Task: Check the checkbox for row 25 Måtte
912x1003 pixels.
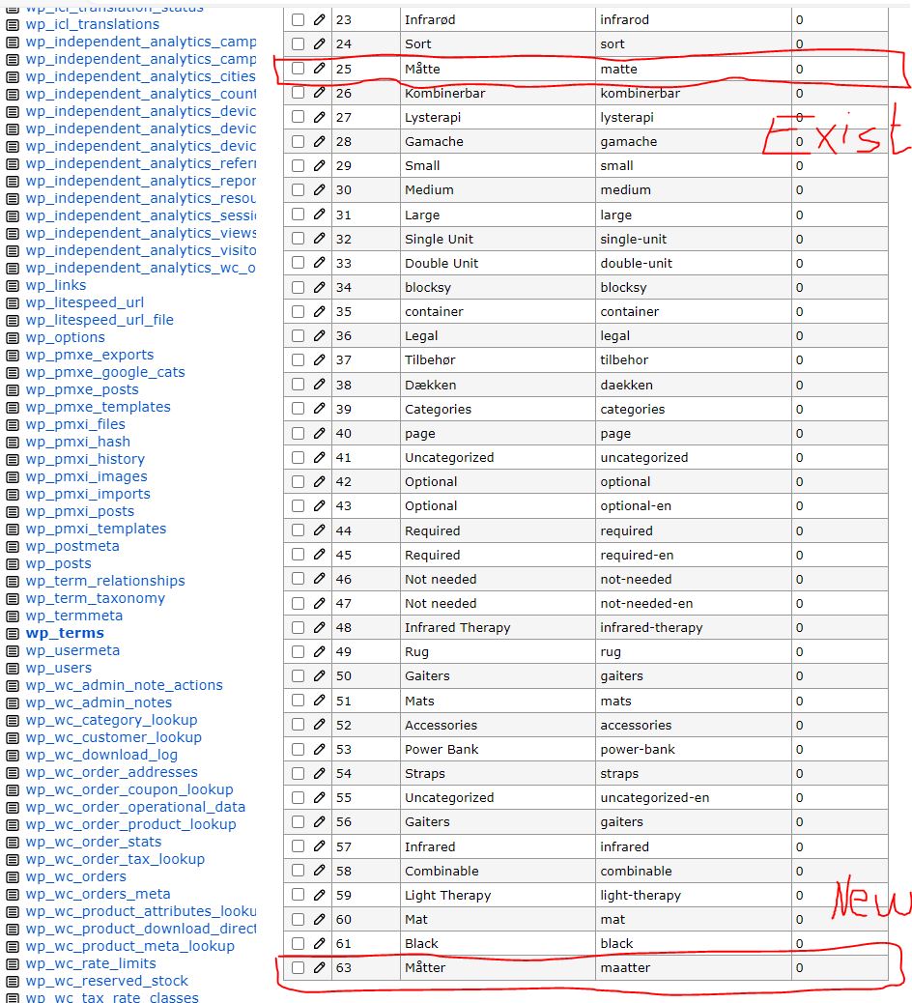Action: coord(298,69)
